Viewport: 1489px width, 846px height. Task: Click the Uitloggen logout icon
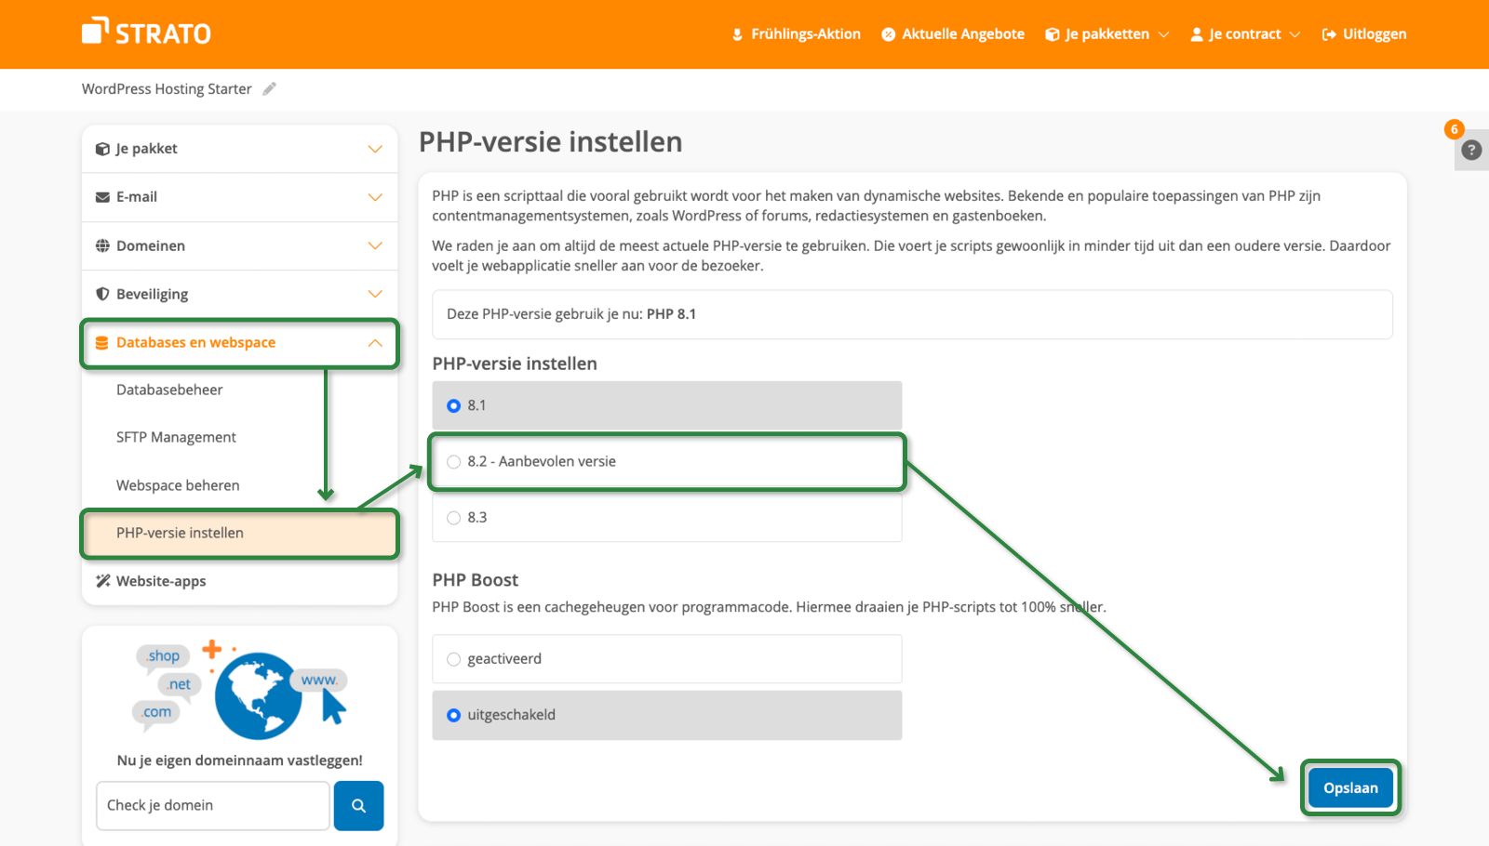[x=1329, y=33]
